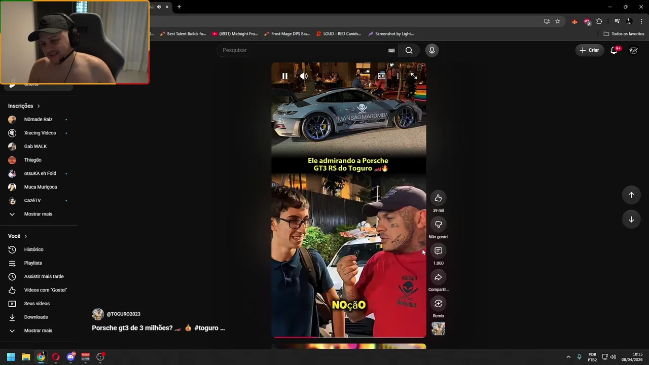Like the Short with thumbs up
This screenshot has width=649, height=365.
439,198
